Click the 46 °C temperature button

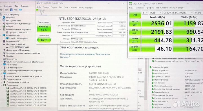tap(44, 40)
